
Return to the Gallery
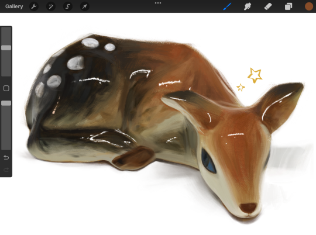coord(14,6)
